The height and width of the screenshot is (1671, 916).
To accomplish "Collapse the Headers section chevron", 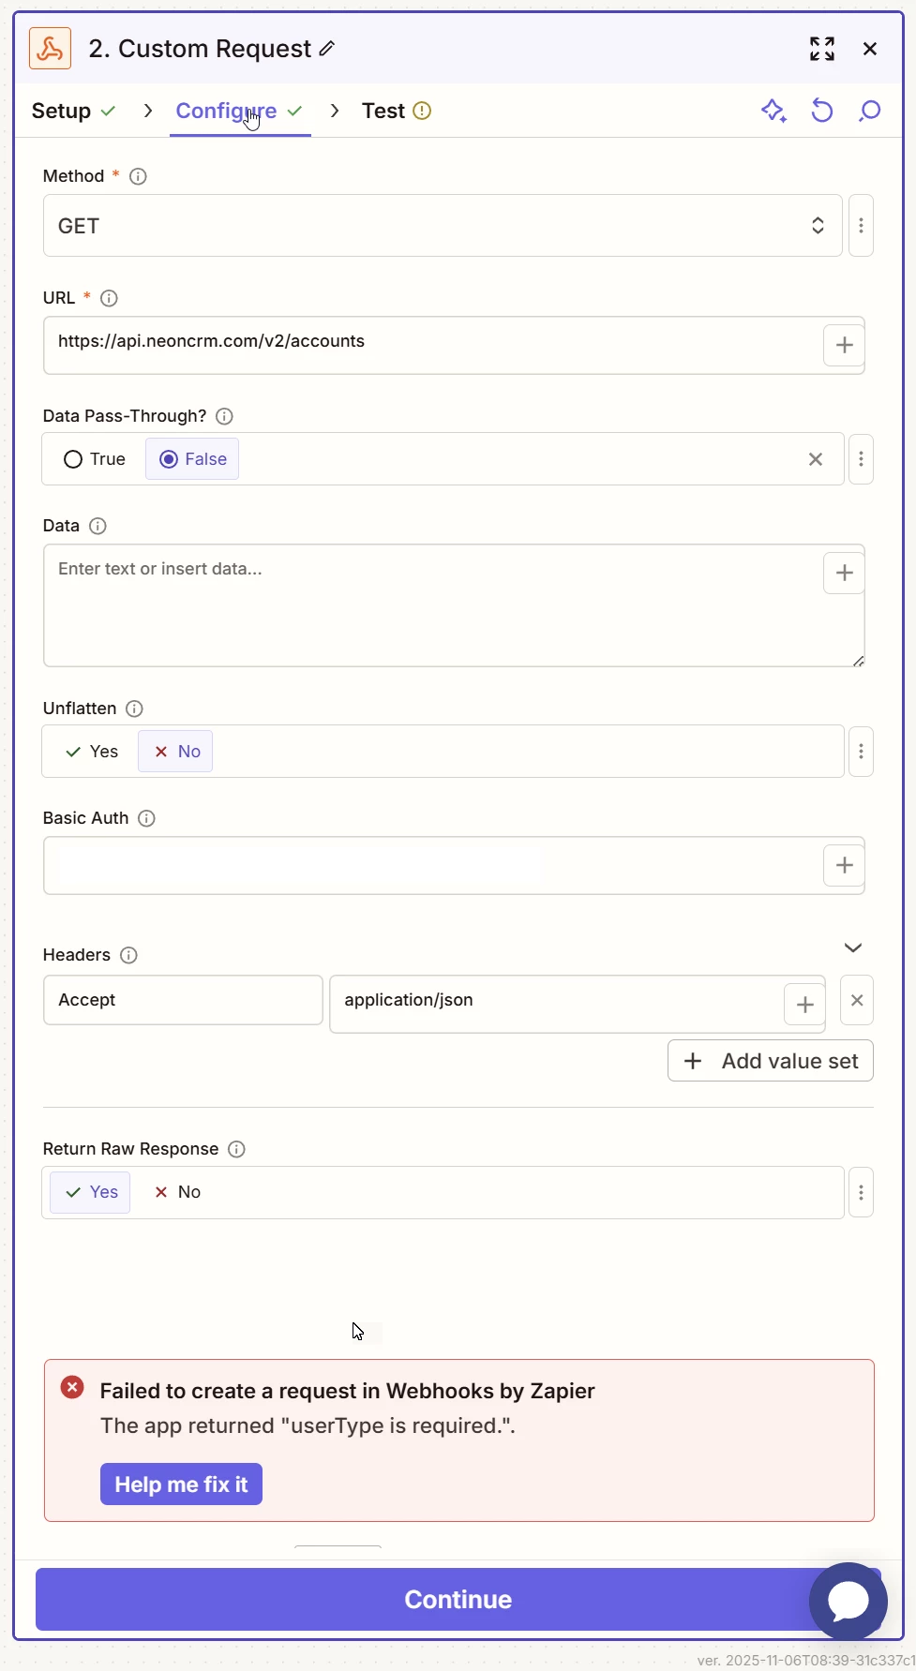I will (853, 947).
